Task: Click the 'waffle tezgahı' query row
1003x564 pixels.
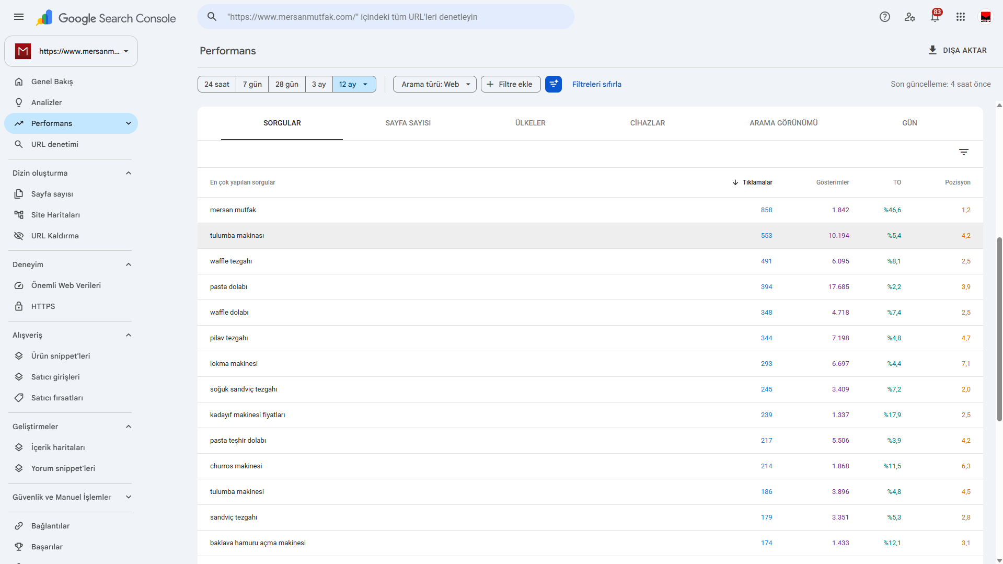Action: coord(590,261)
